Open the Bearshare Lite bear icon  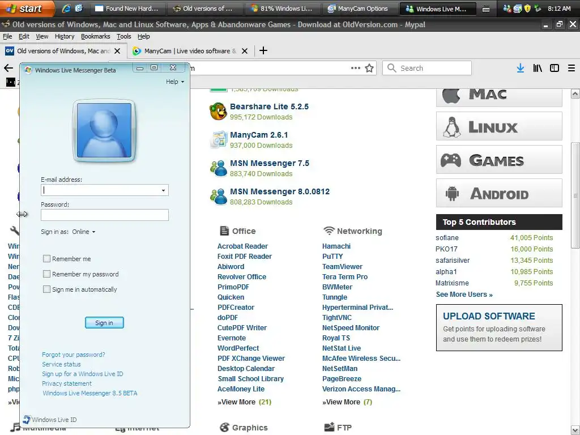pyautogui.click(x=218, y=112)
